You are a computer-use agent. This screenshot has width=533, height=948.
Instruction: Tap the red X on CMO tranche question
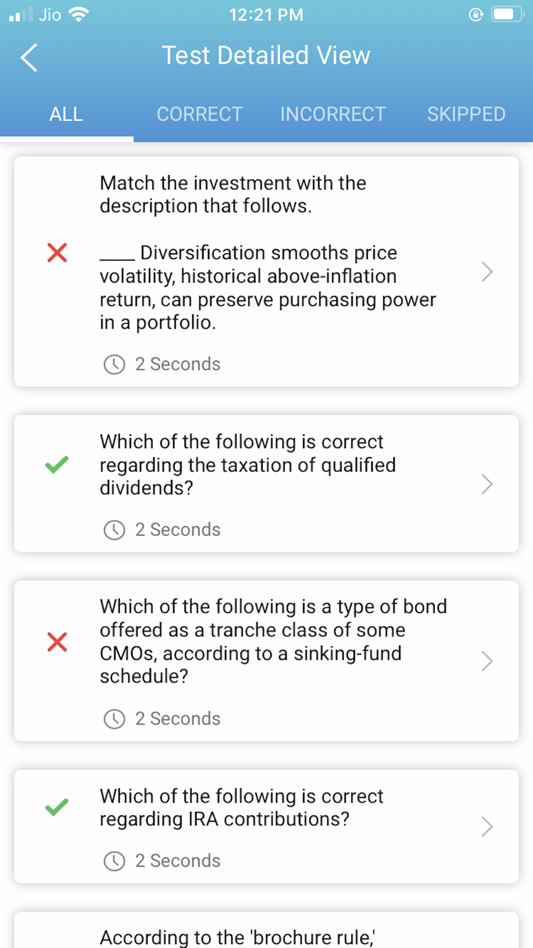click(57, 642)
